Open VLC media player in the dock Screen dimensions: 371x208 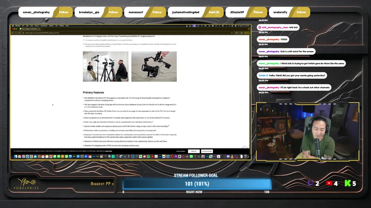click(232, 157)
